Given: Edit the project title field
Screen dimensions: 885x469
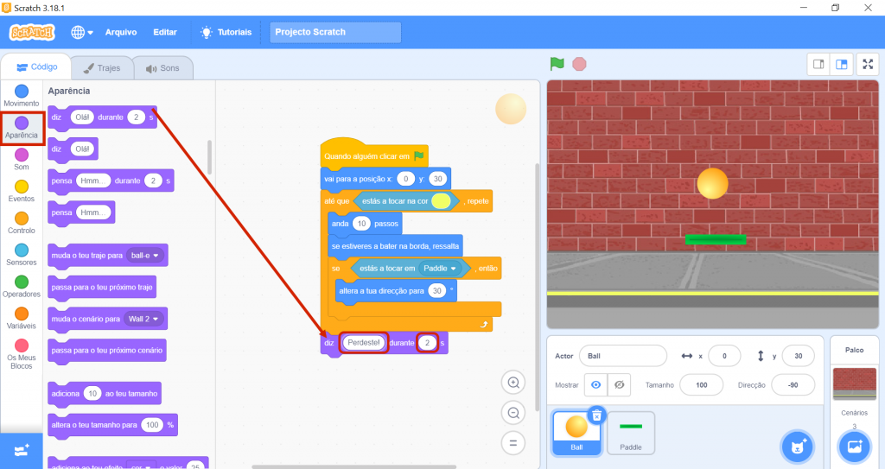Looking at the screenshot, I should click(x=335, y=32).
